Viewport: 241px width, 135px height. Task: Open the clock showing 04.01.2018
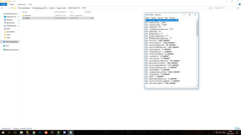click(x=230, y=132)
